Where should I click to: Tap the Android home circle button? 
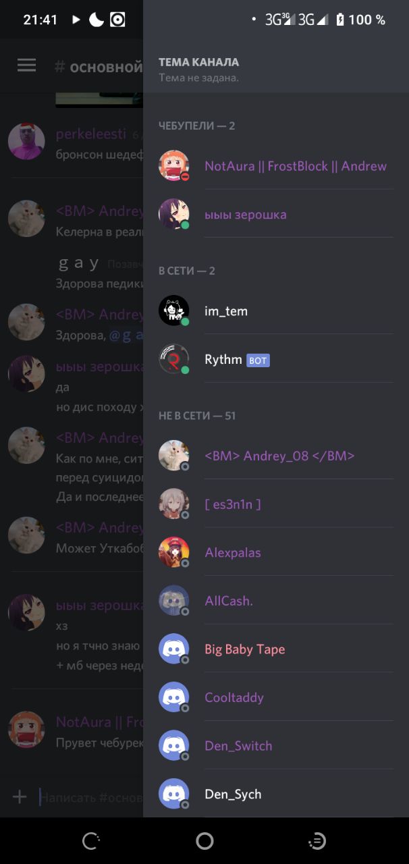pos(204,840)
